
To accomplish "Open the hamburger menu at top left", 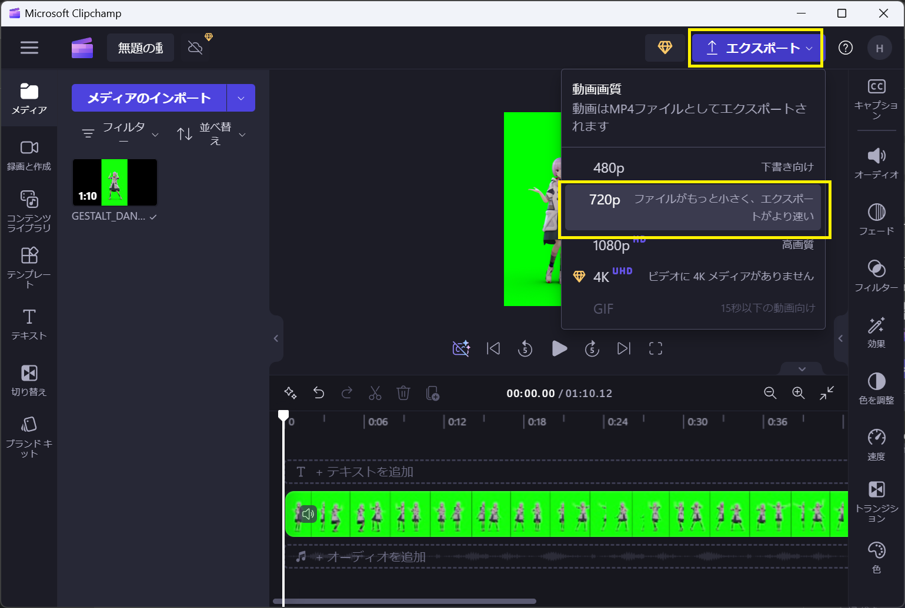I will (29, 48).
